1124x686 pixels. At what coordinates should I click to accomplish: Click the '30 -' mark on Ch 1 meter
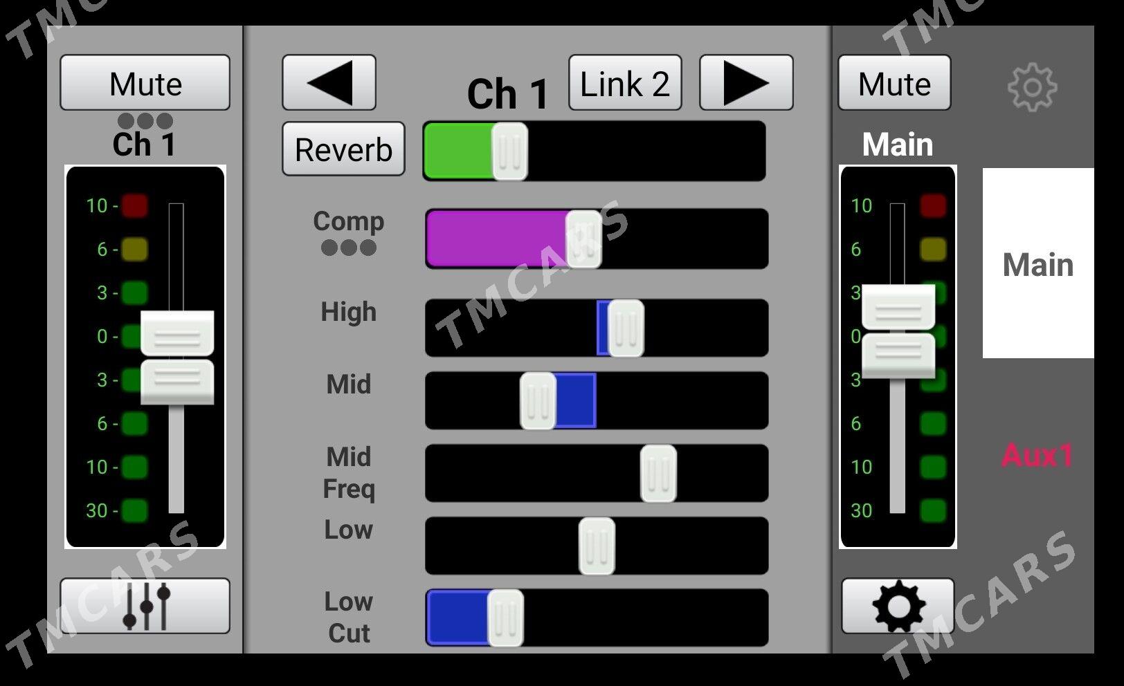[x=102, y=510]
